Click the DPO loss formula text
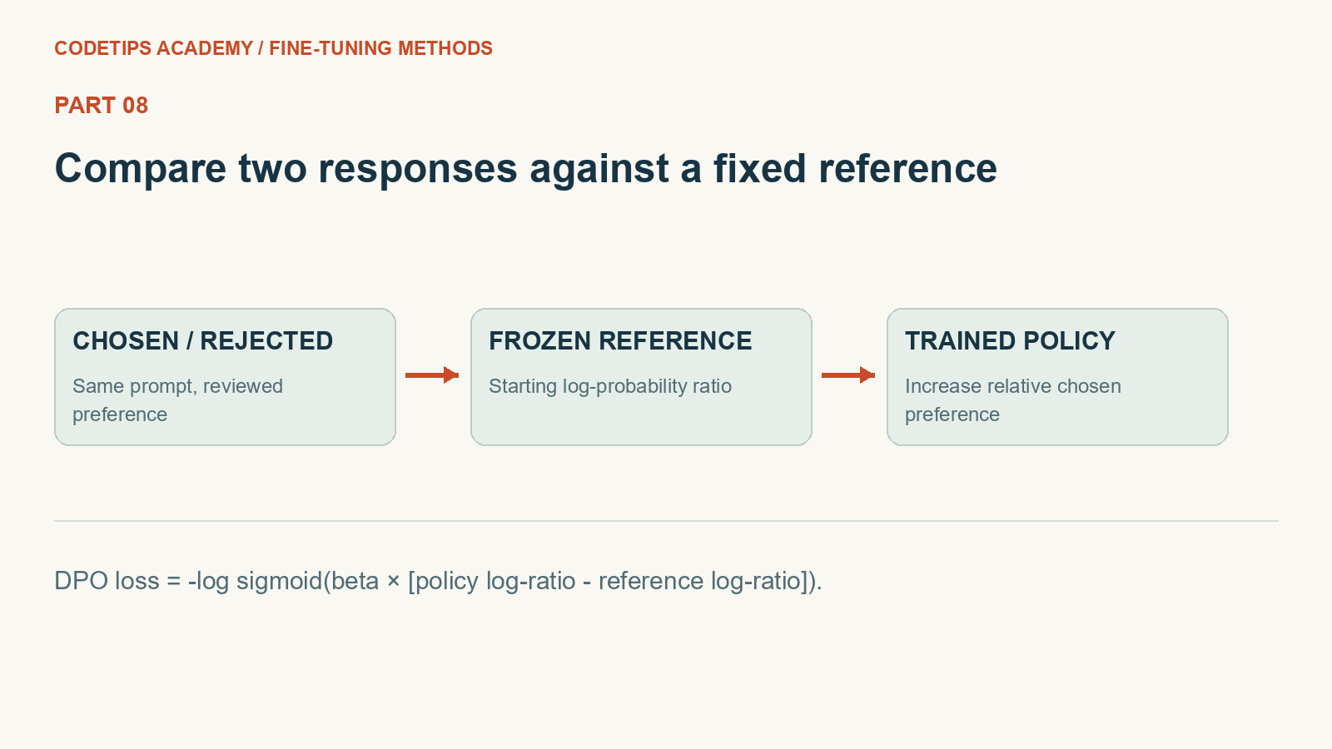Viewport: 1332px width, 749px height. 438,581
